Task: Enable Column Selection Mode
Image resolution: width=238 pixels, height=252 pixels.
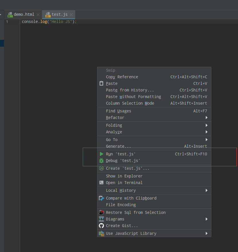Action: pos(154,103)
